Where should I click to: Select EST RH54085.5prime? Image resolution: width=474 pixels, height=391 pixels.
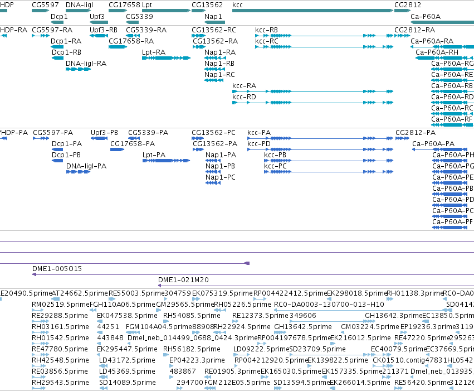(x=192, y=316)
